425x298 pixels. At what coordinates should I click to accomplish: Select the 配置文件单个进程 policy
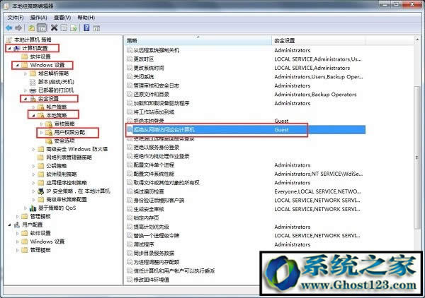(x=154, y=165)
